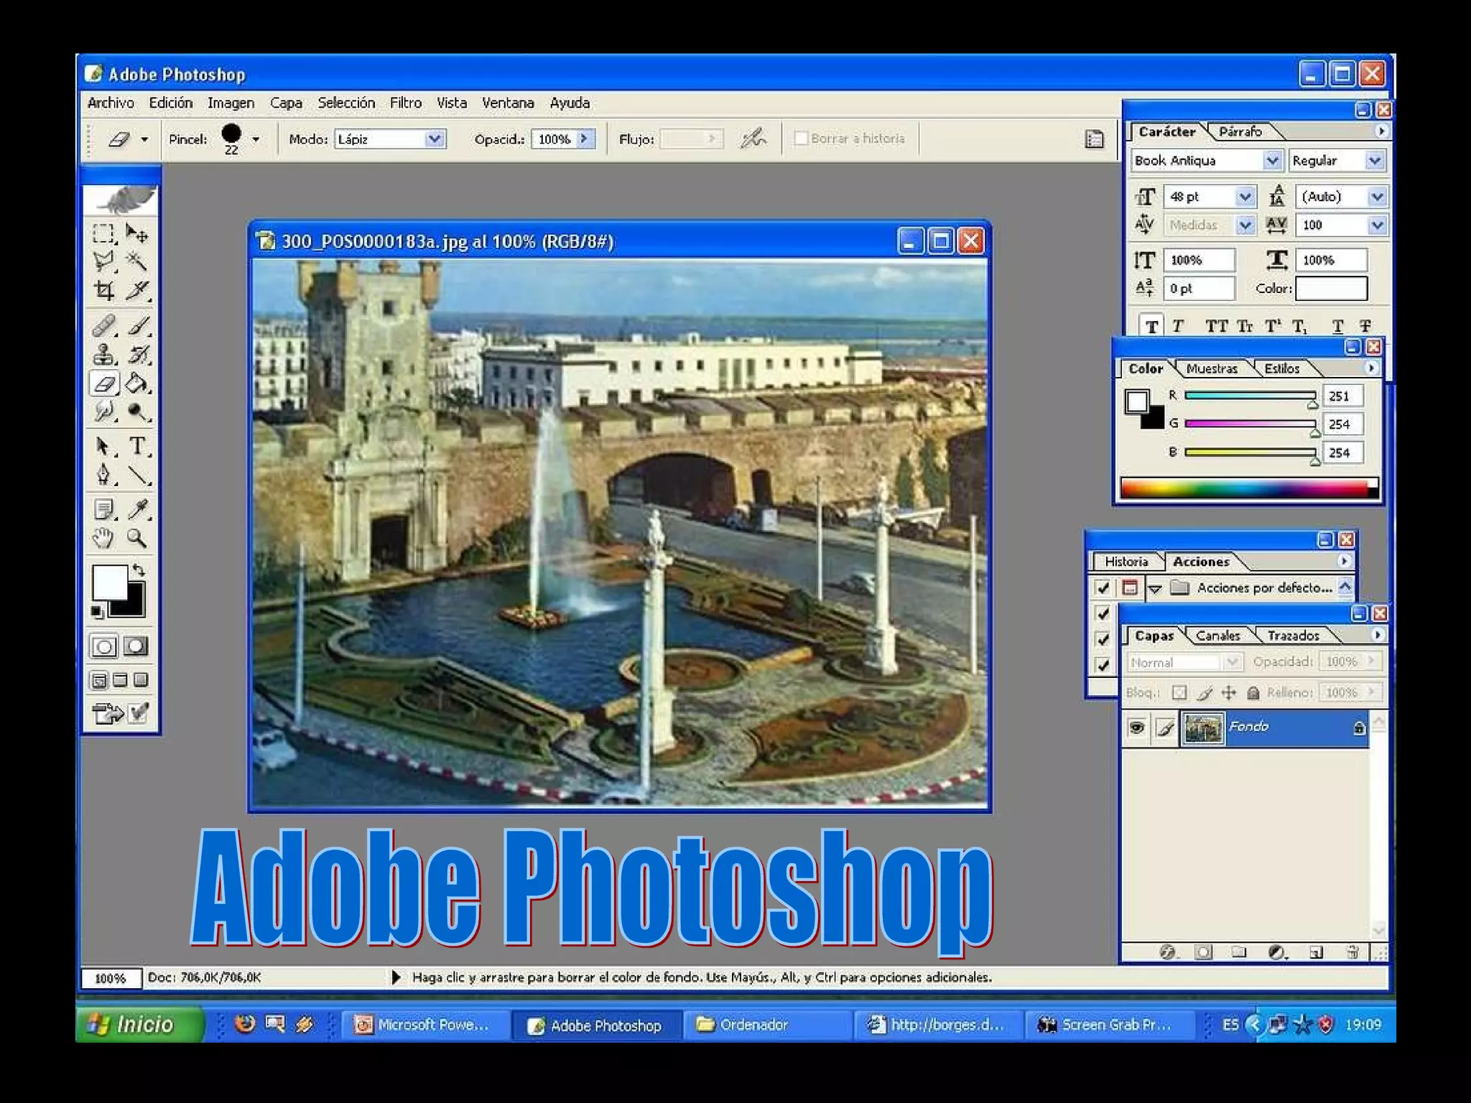The height and width of the screenshot is (1103, 1471).
Task: Select the Healing Brush tool
Action: tap(104, 326)
